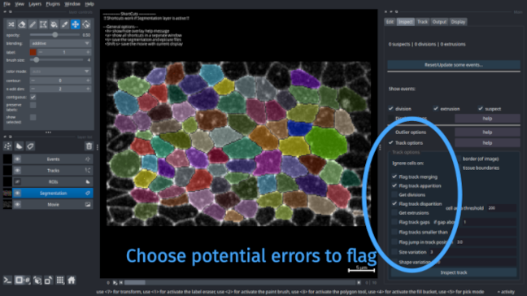
Task: Decrease the label value
Action: click(x=41, y=52)
